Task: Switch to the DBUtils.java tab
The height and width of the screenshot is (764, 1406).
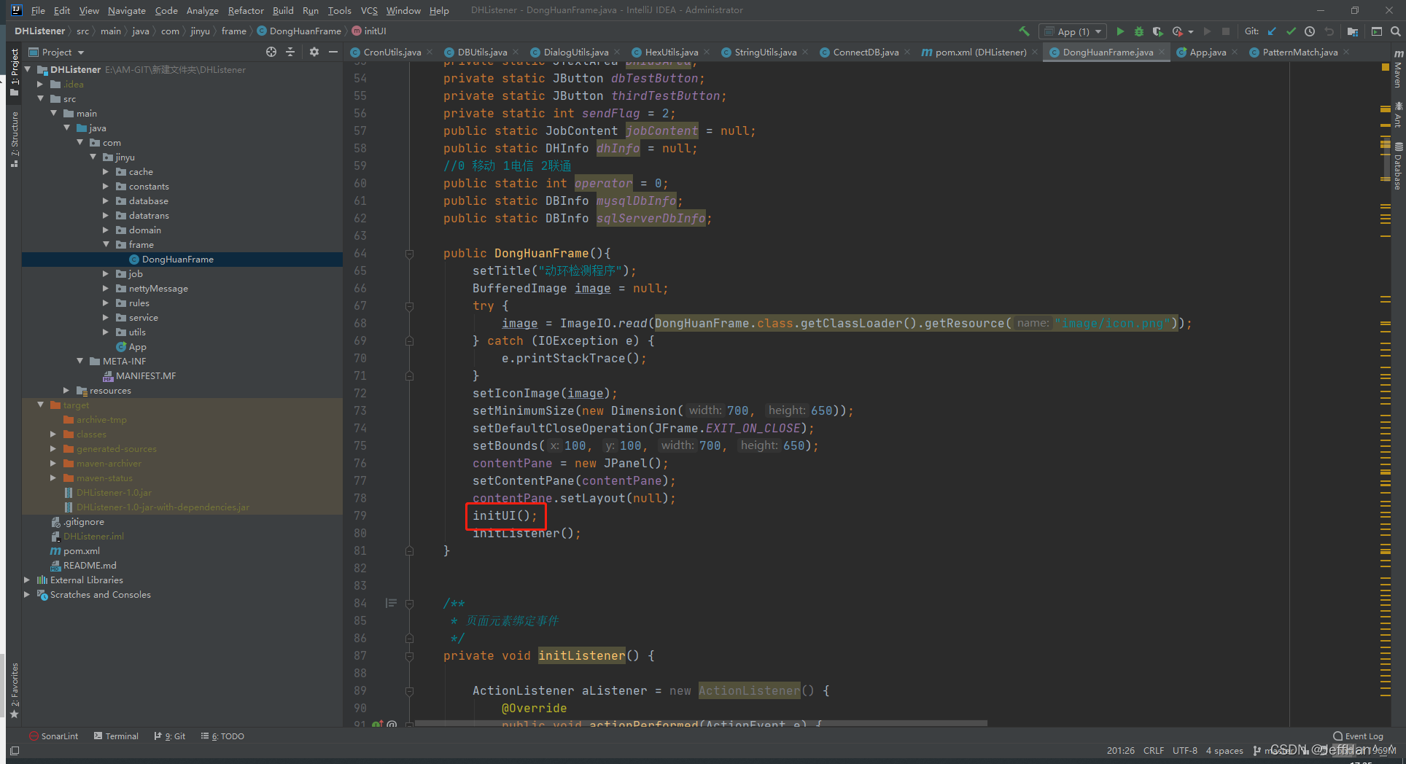Action: pos(480,52)
